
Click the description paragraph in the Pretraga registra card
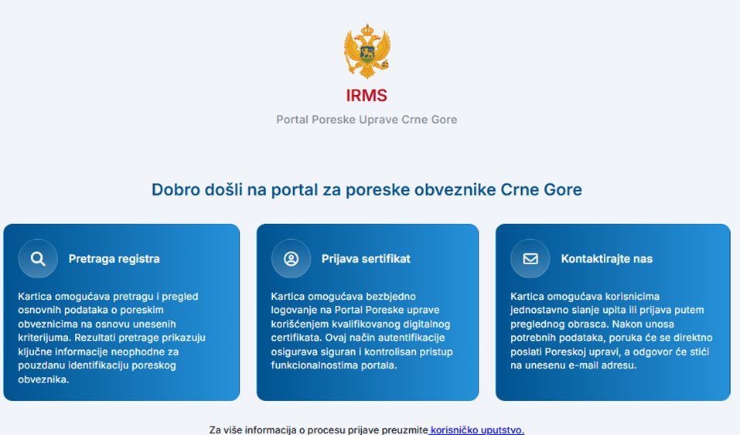(112, 337)
